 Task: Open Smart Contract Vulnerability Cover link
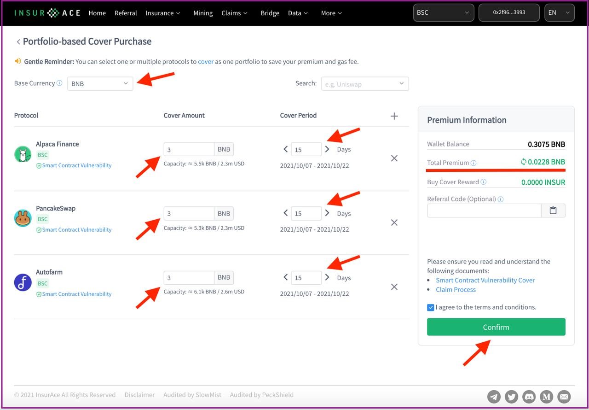pyautogui.click(x=485, y=280)
